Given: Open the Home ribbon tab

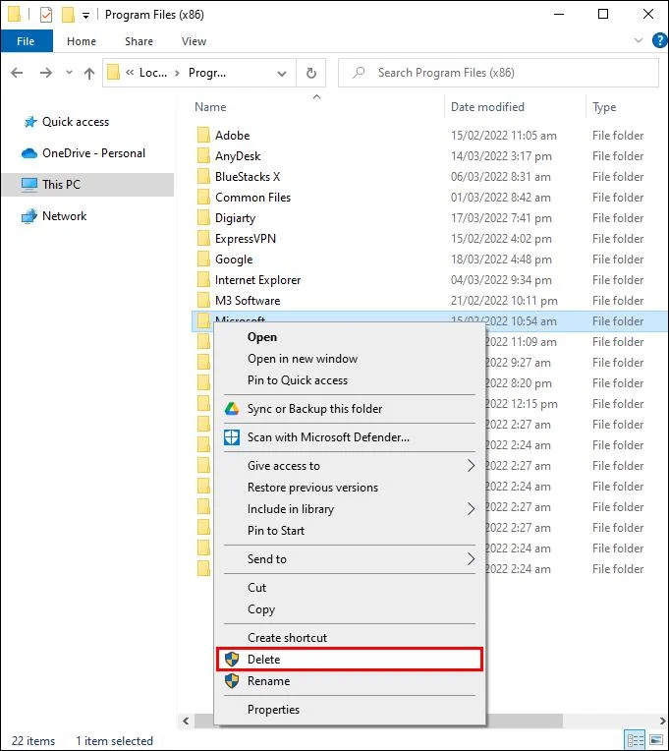Looking at the screenshot, I should (x=82, y=41).
